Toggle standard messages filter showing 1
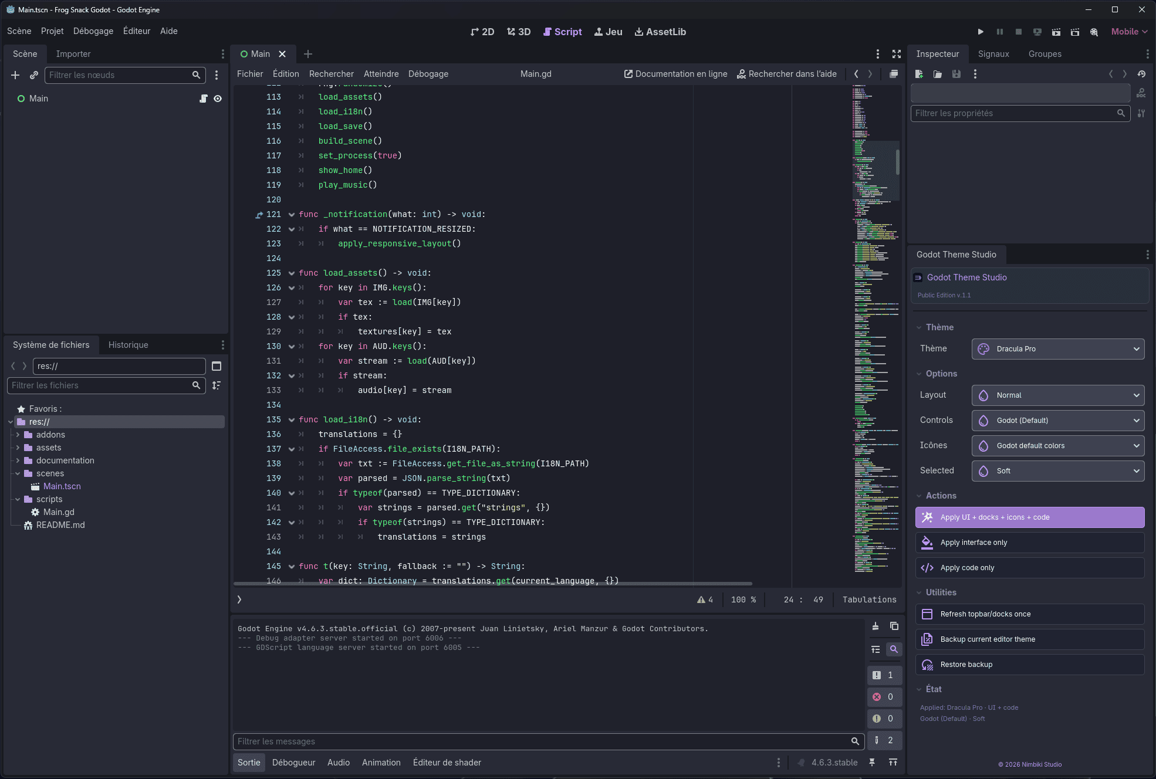The width and height of the screenshot is (1156, 779). 884,675
